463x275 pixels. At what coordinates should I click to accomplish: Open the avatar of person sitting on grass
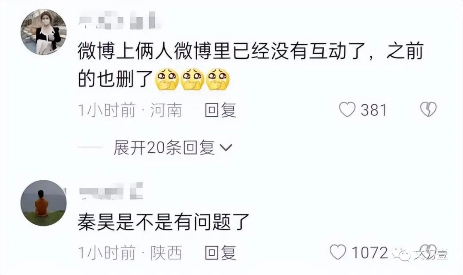pos(43,203)
